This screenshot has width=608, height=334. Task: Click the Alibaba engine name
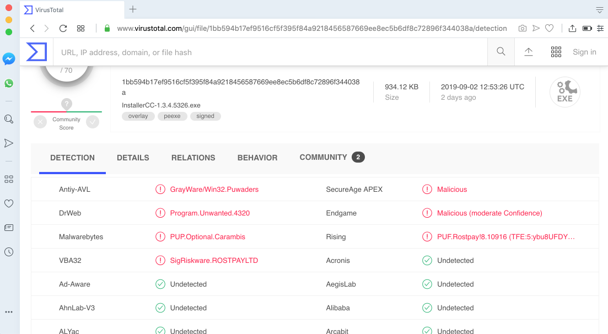338,308
